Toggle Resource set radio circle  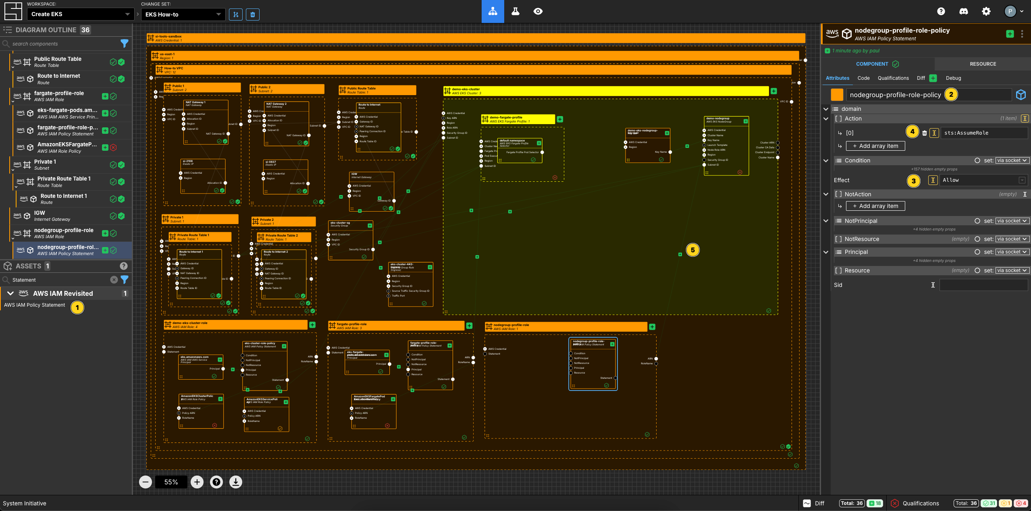pos(977,270)
